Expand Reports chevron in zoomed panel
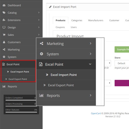This screenshot has width=129, height=129. pyautogui.click(x=91, y=95)
